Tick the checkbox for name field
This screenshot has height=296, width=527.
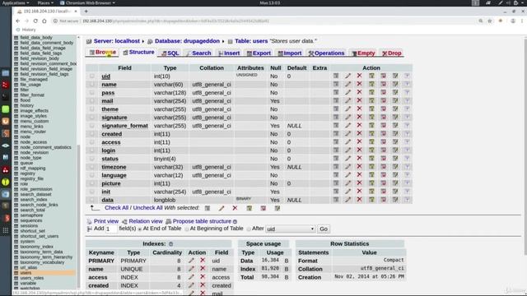tap(91, 84)
